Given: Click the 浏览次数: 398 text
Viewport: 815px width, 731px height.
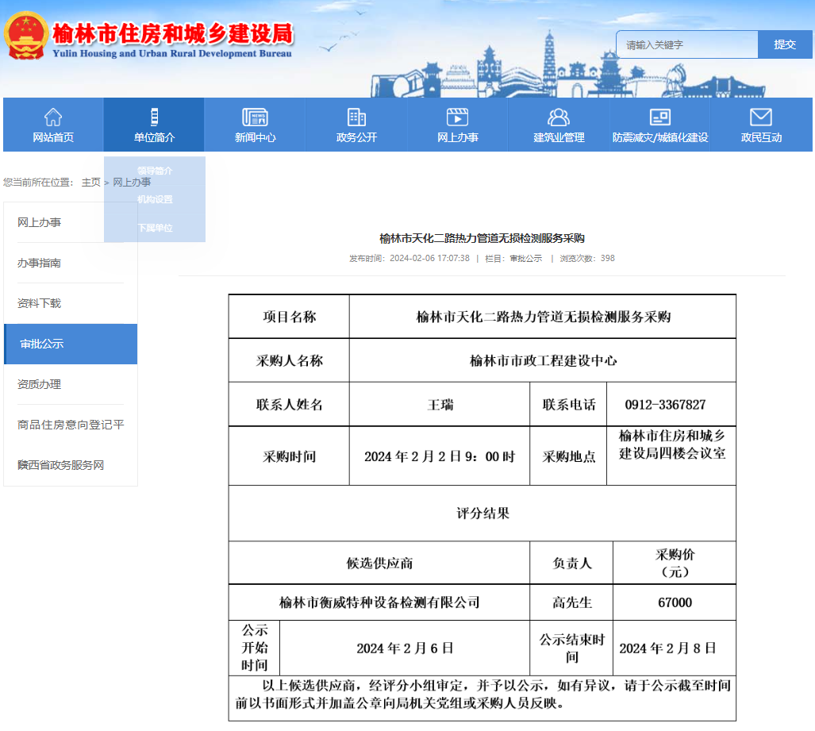Looking at the screenshot, I should [586, 258].
